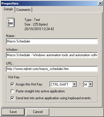Click the Cancel button

[x=38, y=112]
